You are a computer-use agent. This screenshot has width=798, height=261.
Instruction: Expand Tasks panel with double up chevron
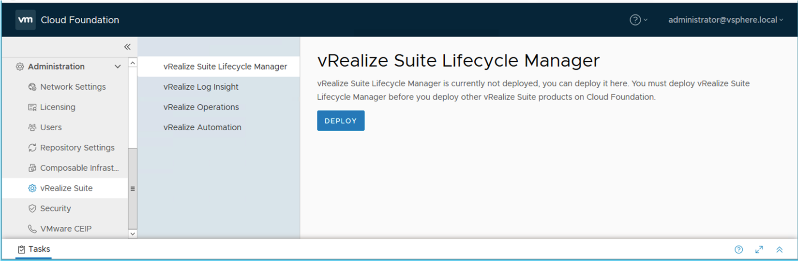coord(779,249)
